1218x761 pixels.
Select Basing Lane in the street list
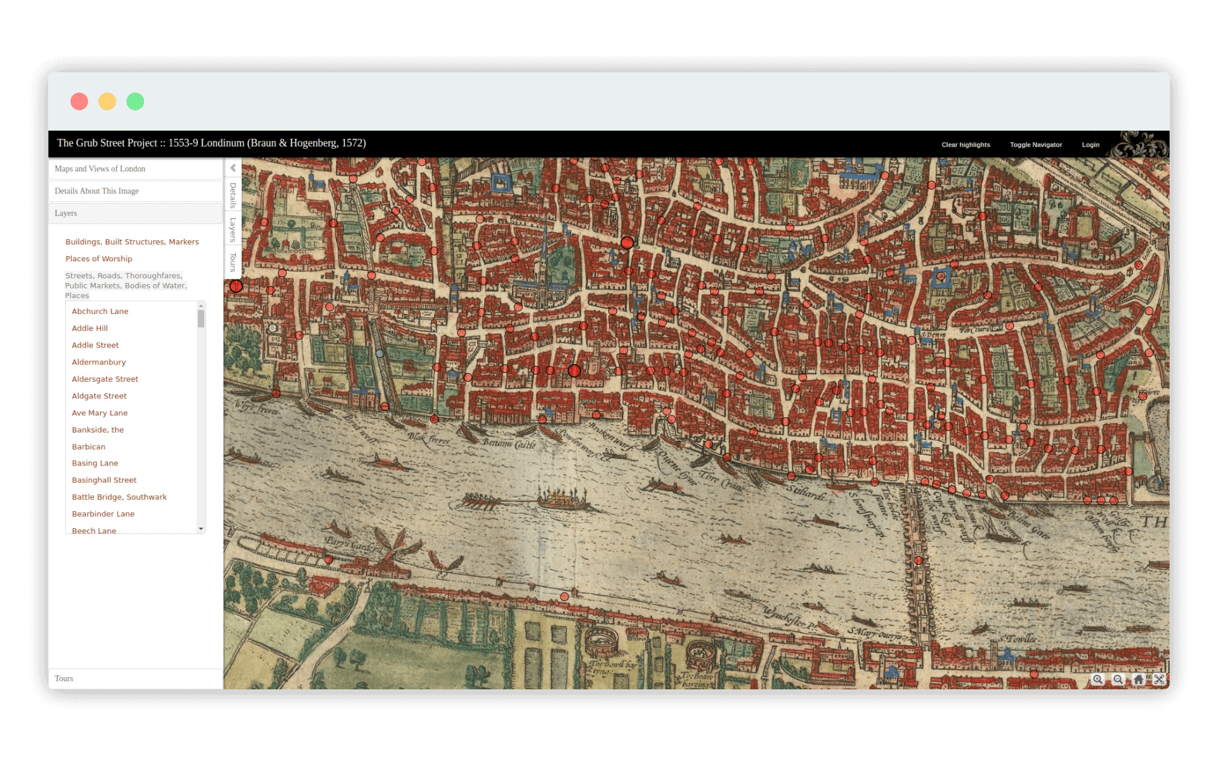tap(95, 464)
